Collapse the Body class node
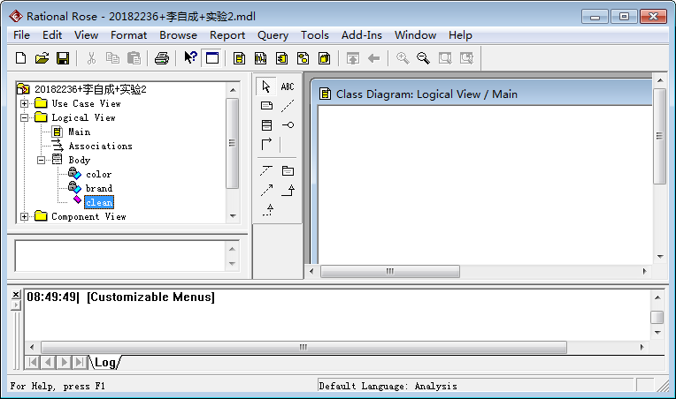Image resolution: width=676 pixels, height=399 pixels. pos(41,161)
